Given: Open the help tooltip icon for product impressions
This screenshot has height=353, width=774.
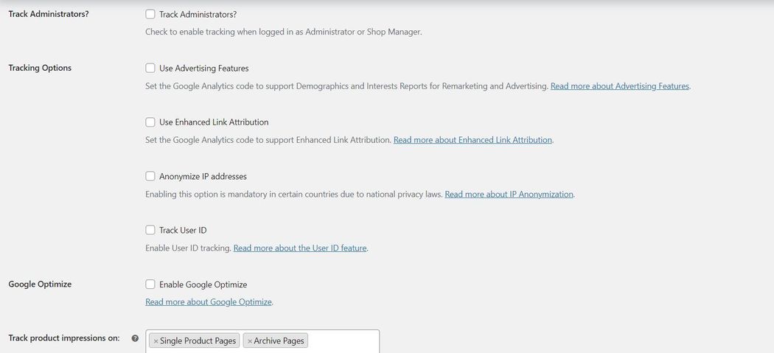Looking at the screenshot, I should pos(135,339).
